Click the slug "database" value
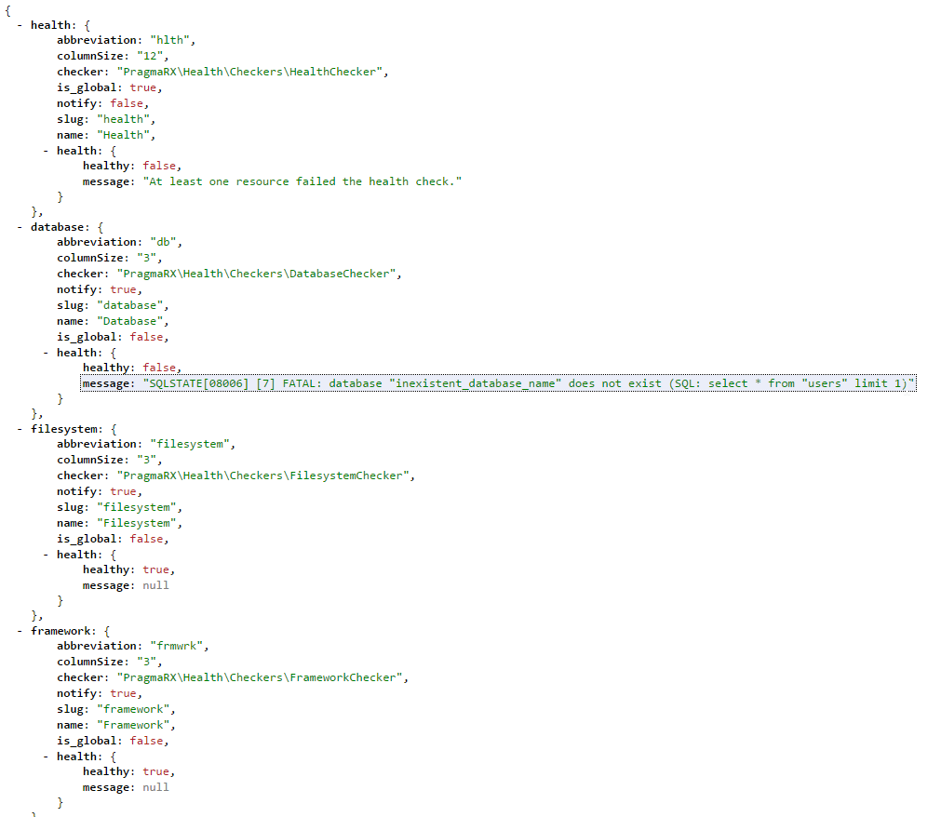941x817 pixels. [129, 306]
